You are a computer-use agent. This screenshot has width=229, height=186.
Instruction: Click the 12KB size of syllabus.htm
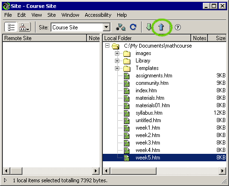point(220,113)
